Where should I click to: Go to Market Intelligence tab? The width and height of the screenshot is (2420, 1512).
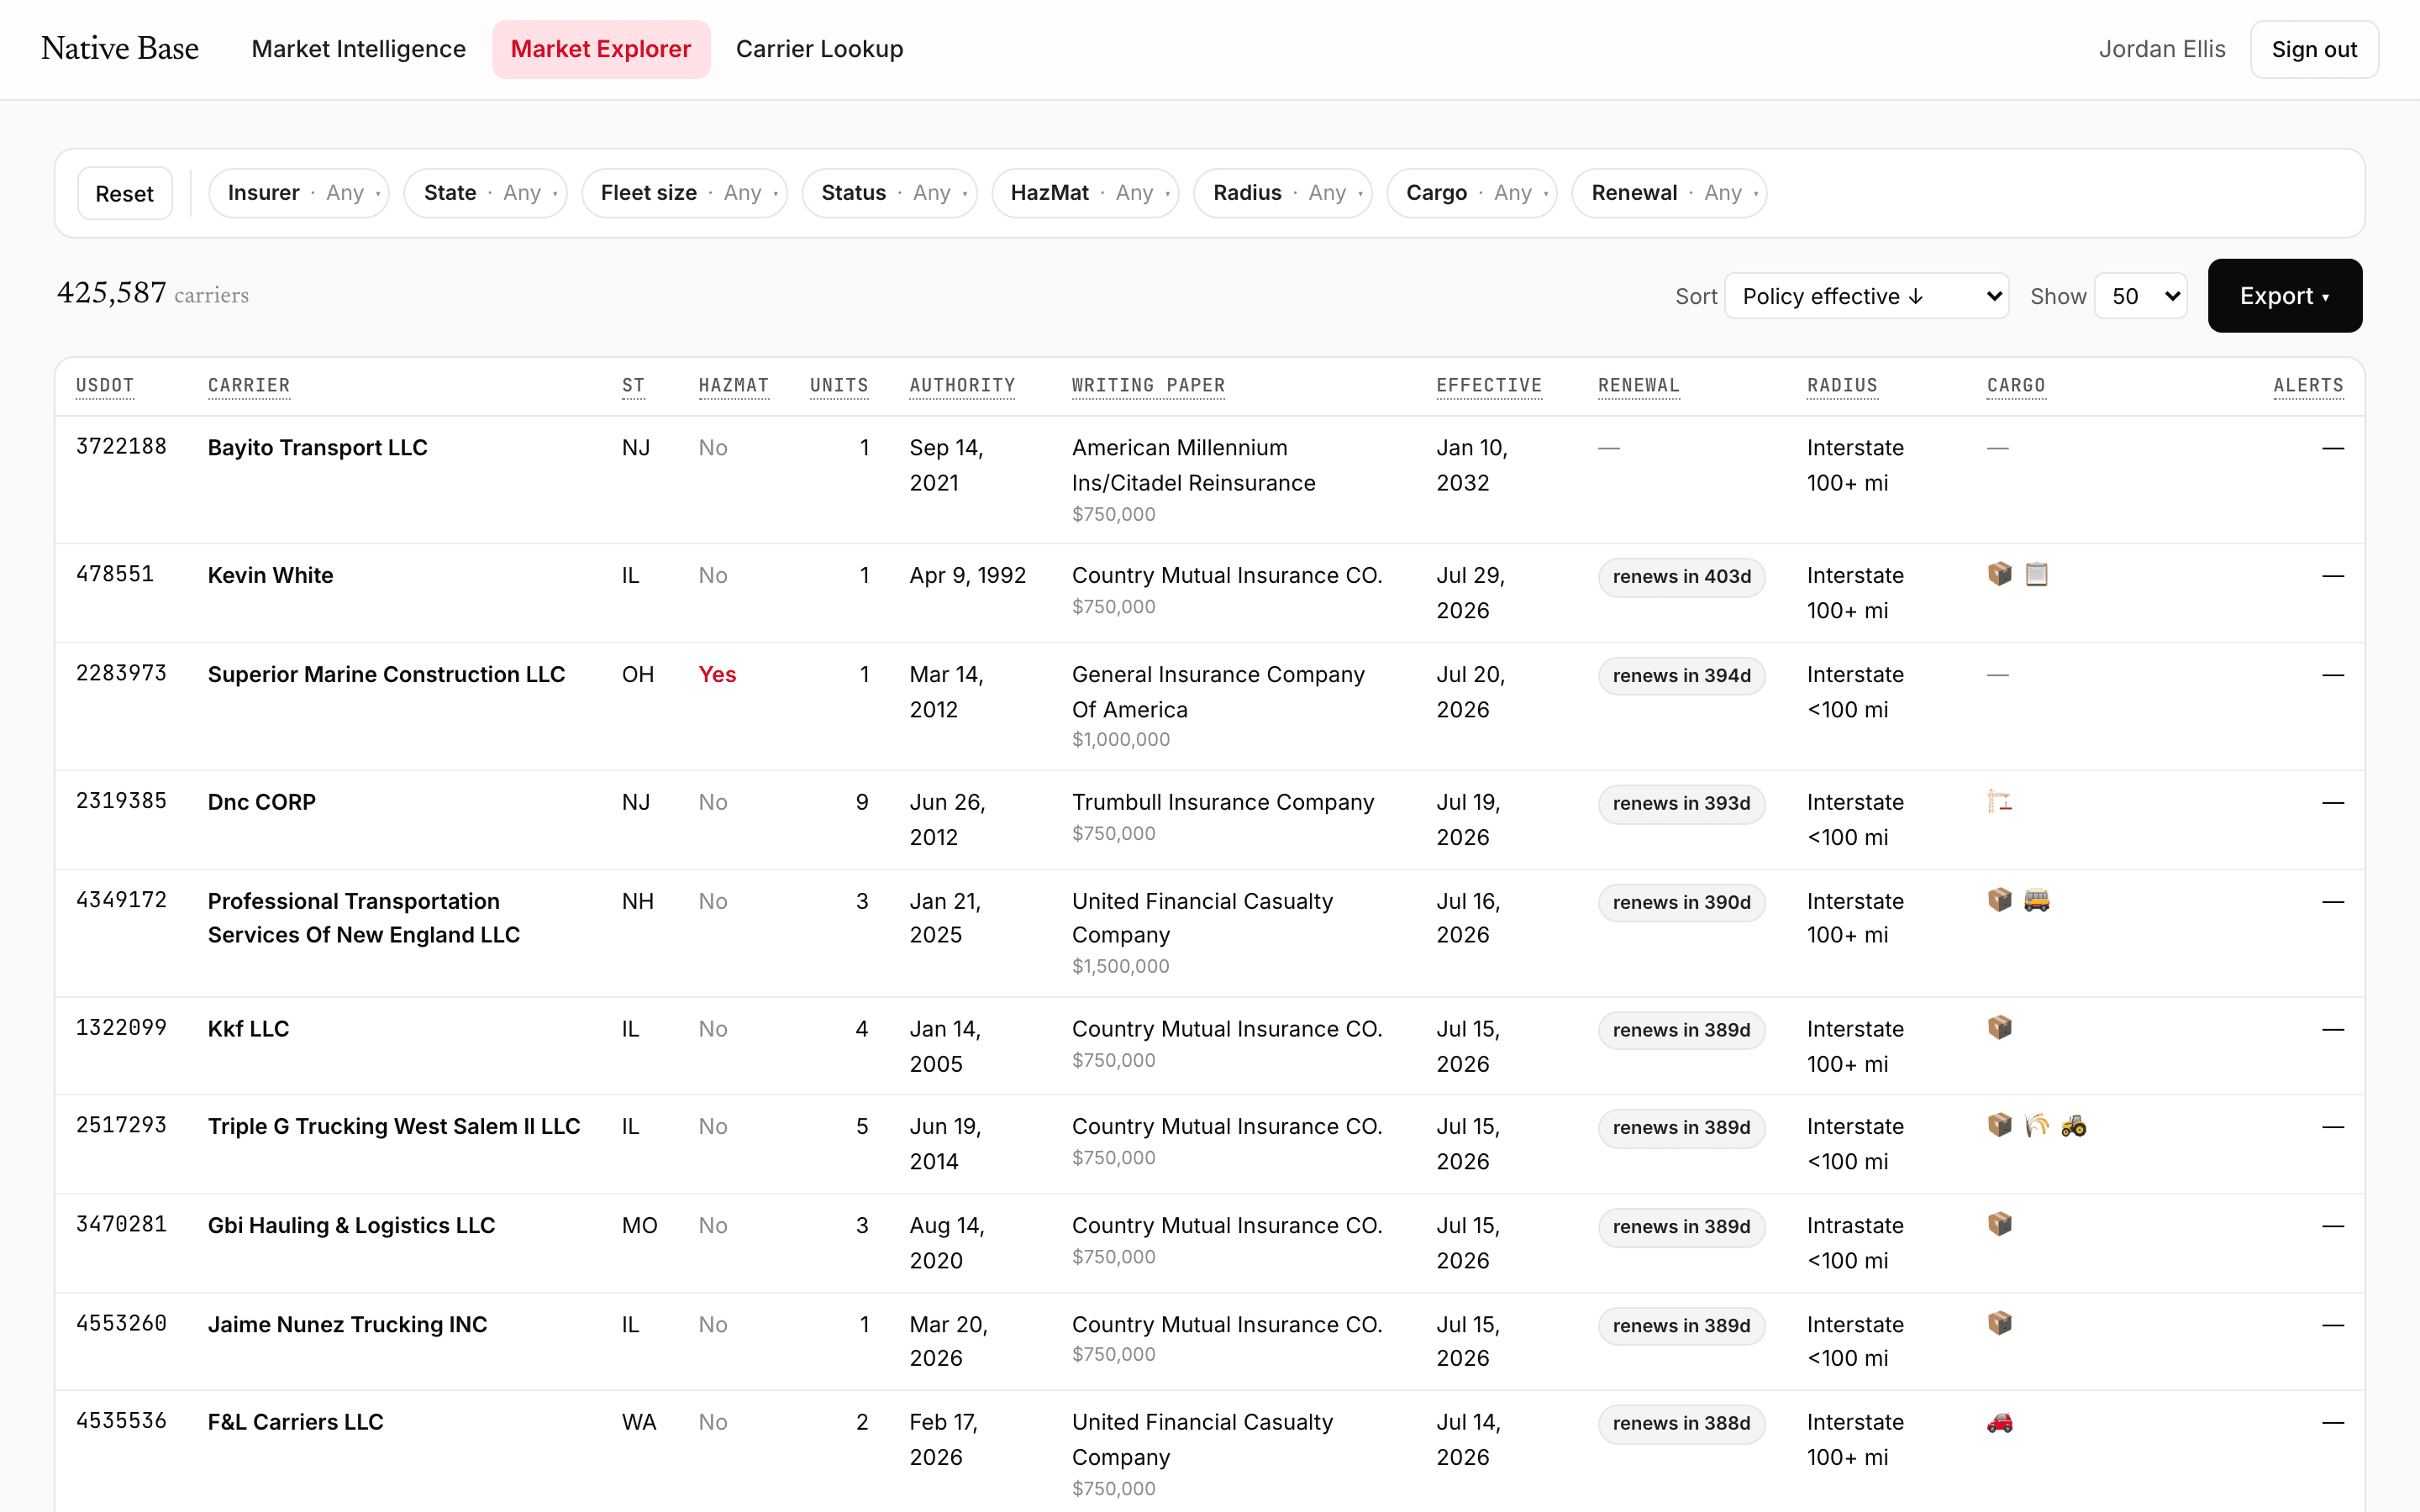(x=358, y=49)
